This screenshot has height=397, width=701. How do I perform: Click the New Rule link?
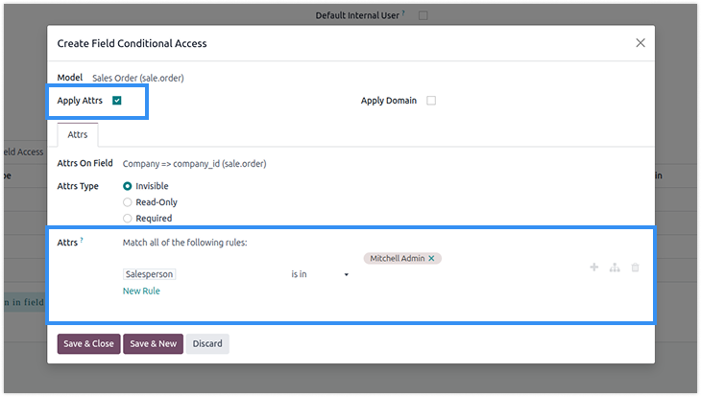click(x=141, y=291)
